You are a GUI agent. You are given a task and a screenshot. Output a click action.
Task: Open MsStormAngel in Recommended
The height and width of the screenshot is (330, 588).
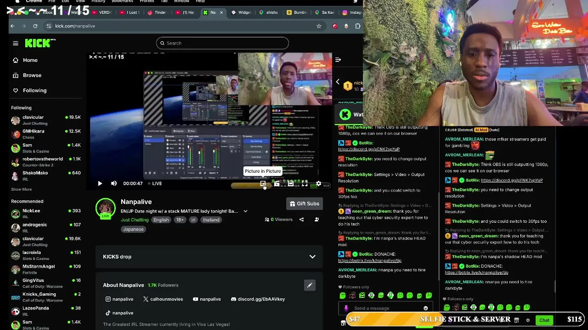[x=46, y=269]
